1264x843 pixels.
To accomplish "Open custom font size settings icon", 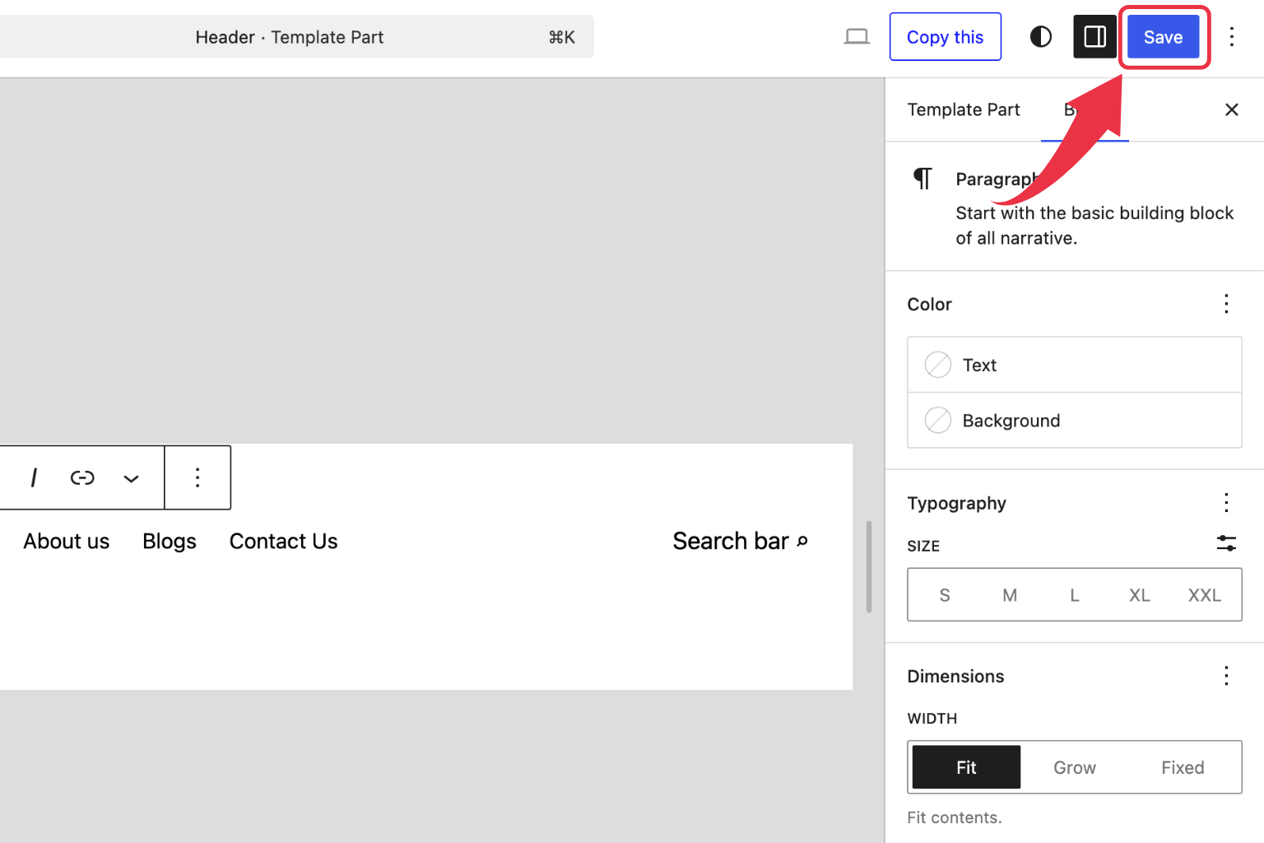I will (1227, 544).
